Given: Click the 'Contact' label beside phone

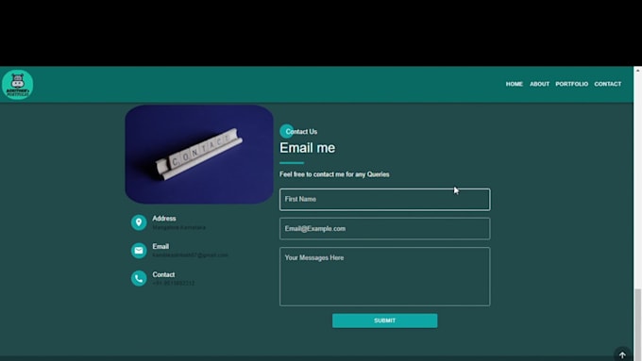Looking at the screenshot, I should pos(163,274).
